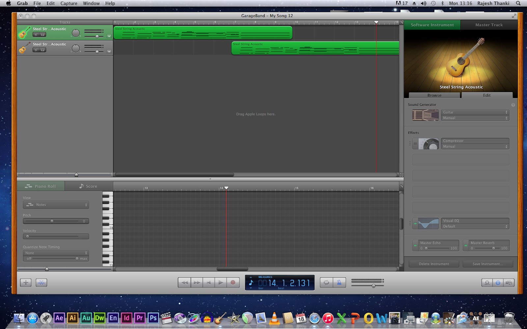Viewport: 527px width, 329px height.
Task: Click the note icon in LCD display
Action: (251, 282)
